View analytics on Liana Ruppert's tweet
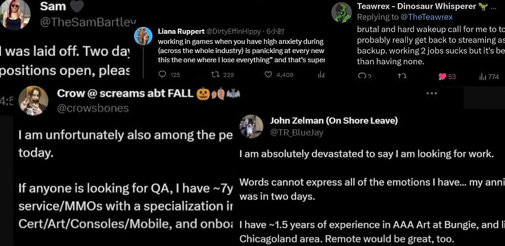Image resolution: width=505 pixels, height=246 pixels. pos(321,75)
